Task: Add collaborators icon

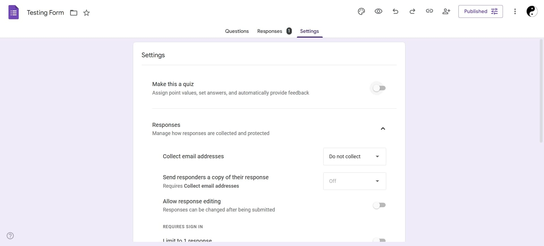Action: [x=446, y=11]
